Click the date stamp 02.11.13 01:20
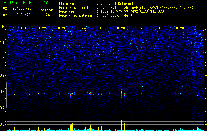This screenshot has height=131, width=207. (17, 15)
